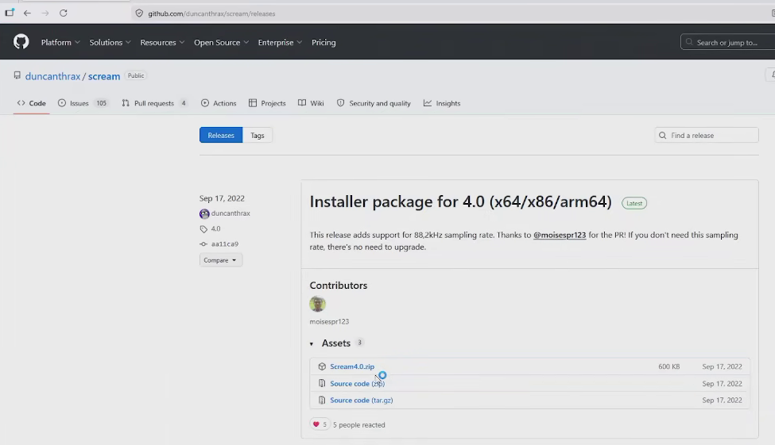This screenshot has height=445, width=775.
Task: Go back with browser back arrow
Action: pyautogui.click(x=27, y=13)
